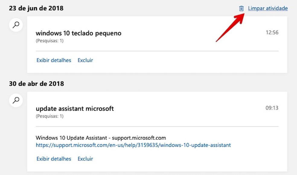The width and height of the screenshot is (297, 175).
Task: Click the magnifier icon for 23 de jun entry
Action: [x=16, y=24]
